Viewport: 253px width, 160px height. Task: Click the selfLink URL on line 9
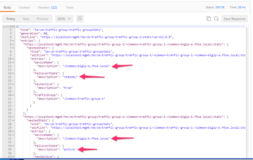(x=148, y=55)
